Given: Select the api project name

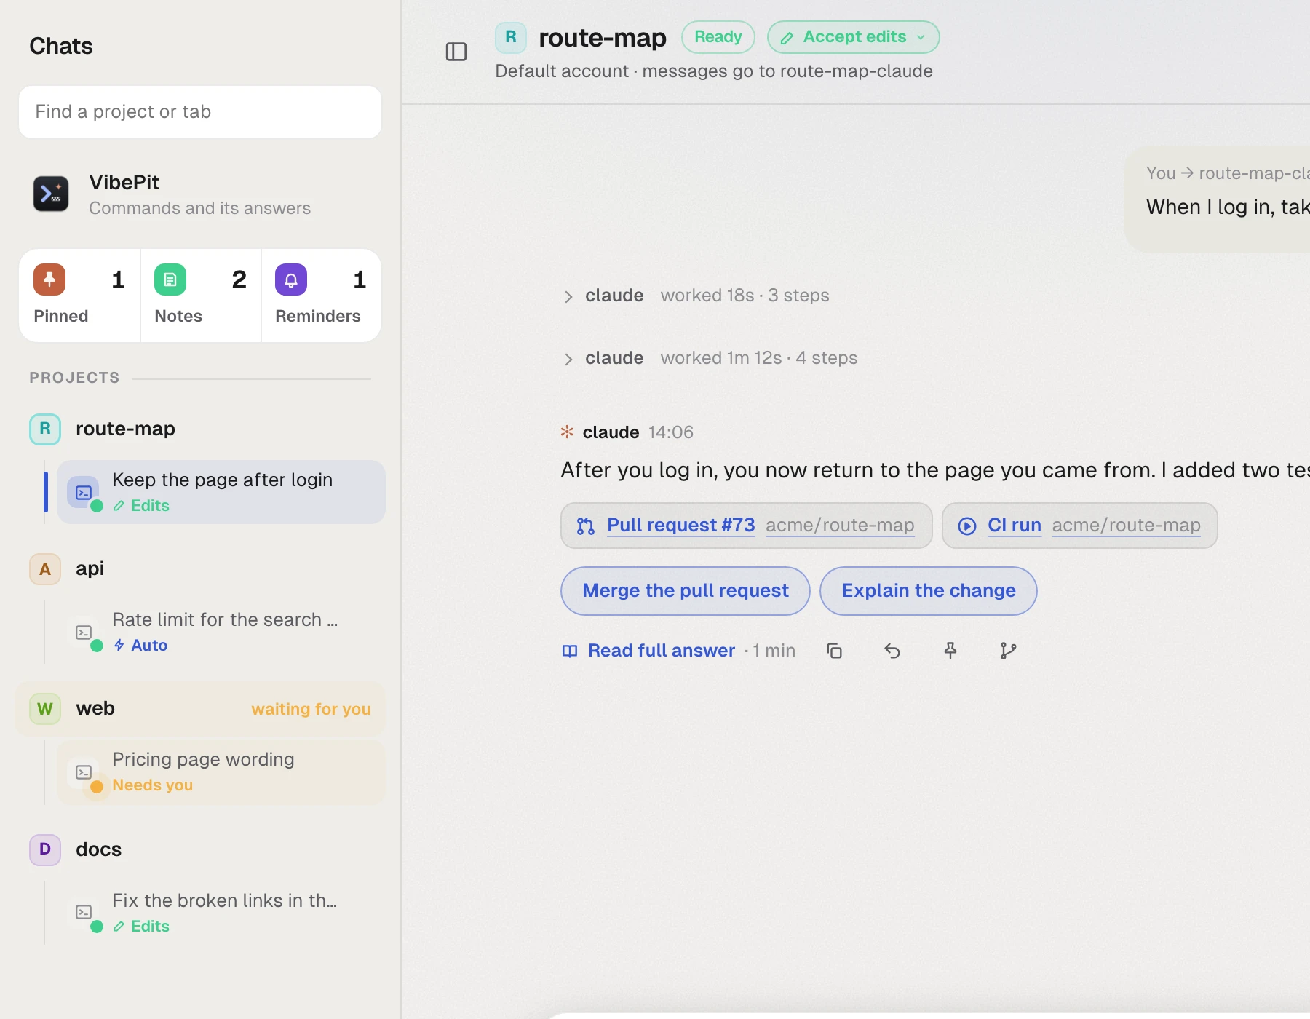Looking at the screenshot, I should (90, 568).
